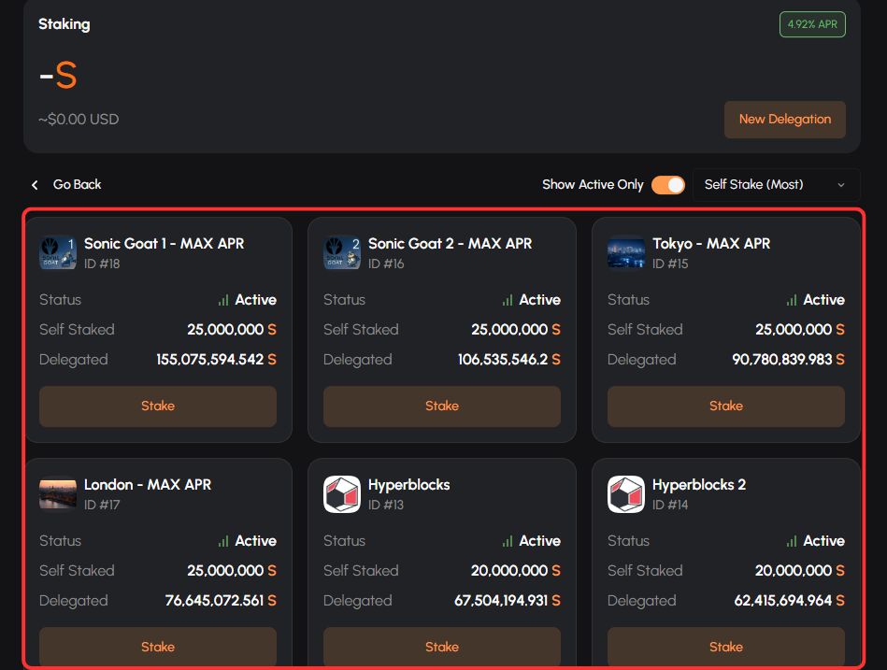
Task: Click the Hyperblocks title with ID #13
Action: 409,485
